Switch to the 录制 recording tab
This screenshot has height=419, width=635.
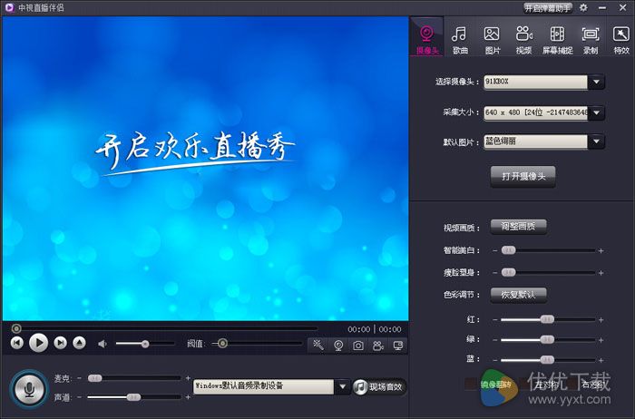tap(591, 40)
